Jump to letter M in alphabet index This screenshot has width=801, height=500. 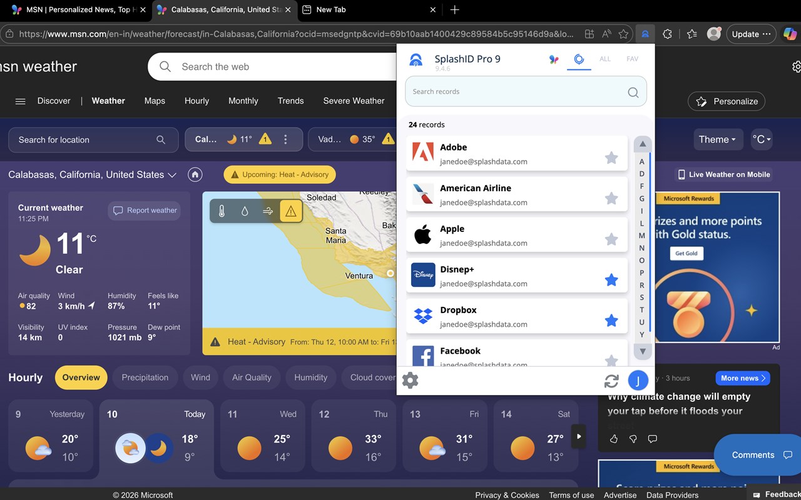(641, 236)
